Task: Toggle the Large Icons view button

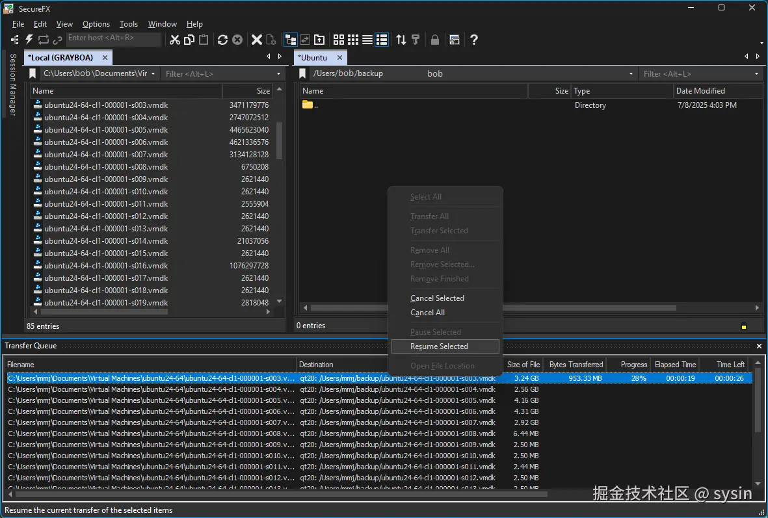Action: (x=339, y=40)
